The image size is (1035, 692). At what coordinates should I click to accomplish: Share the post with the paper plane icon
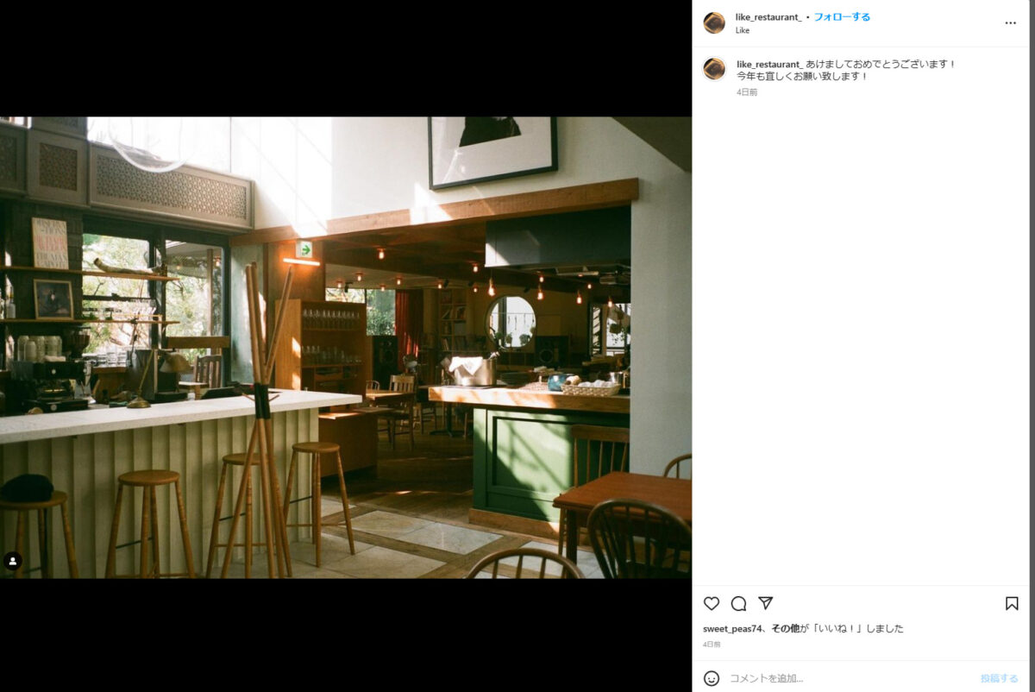[765, 603]
